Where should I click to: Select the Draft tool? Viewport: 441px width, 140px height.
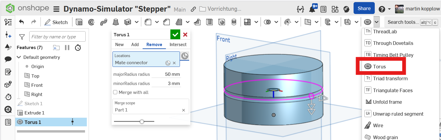179,22
